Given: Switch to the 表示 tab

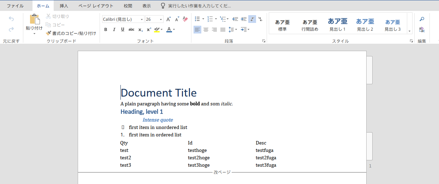Looking at the screenshot, I should pyautogui.click(x=147, y=6).
